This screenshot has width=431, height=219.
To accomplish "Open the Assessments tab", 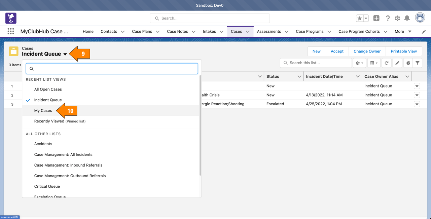I will pyautogui.click(x=268, y=31).
